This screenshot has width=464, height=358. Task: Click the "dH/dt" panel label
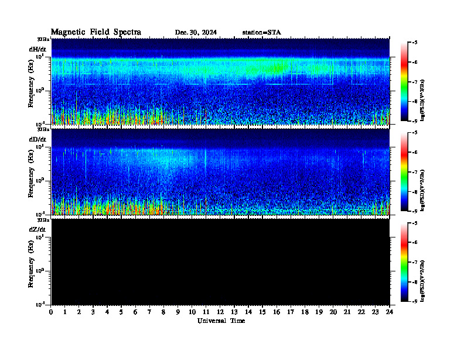(x=37, y=49)
